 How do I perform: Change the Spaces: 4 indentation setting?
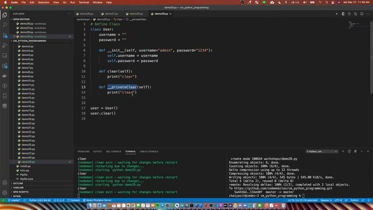pyautogui.click(x=326, y=200)
